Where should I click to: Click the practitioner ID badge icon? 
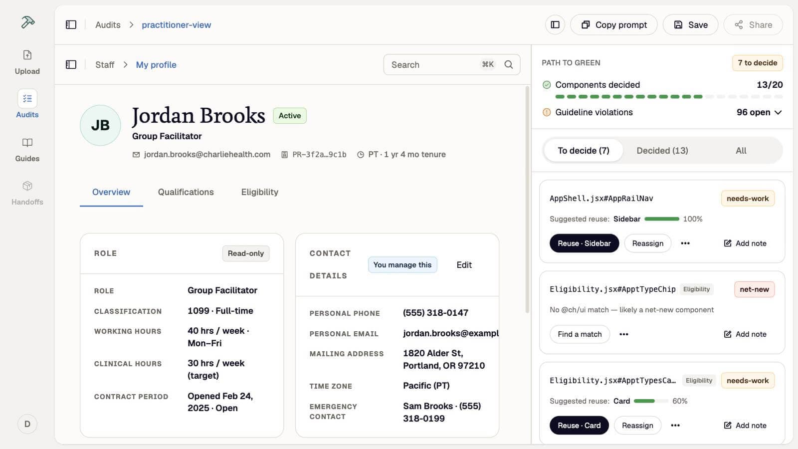click(284, 155)
